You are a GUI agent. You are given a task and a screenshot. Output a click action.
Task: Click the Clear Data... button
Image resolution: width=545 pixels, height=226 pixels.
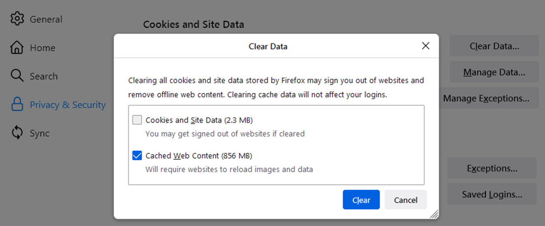coord(494,46)
